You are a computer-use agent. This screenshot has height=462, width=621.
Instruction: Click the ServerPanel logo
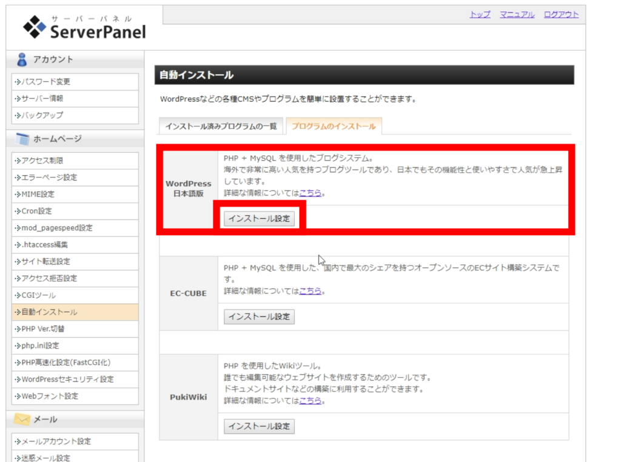pyautogui.click(x=84, y=27)
